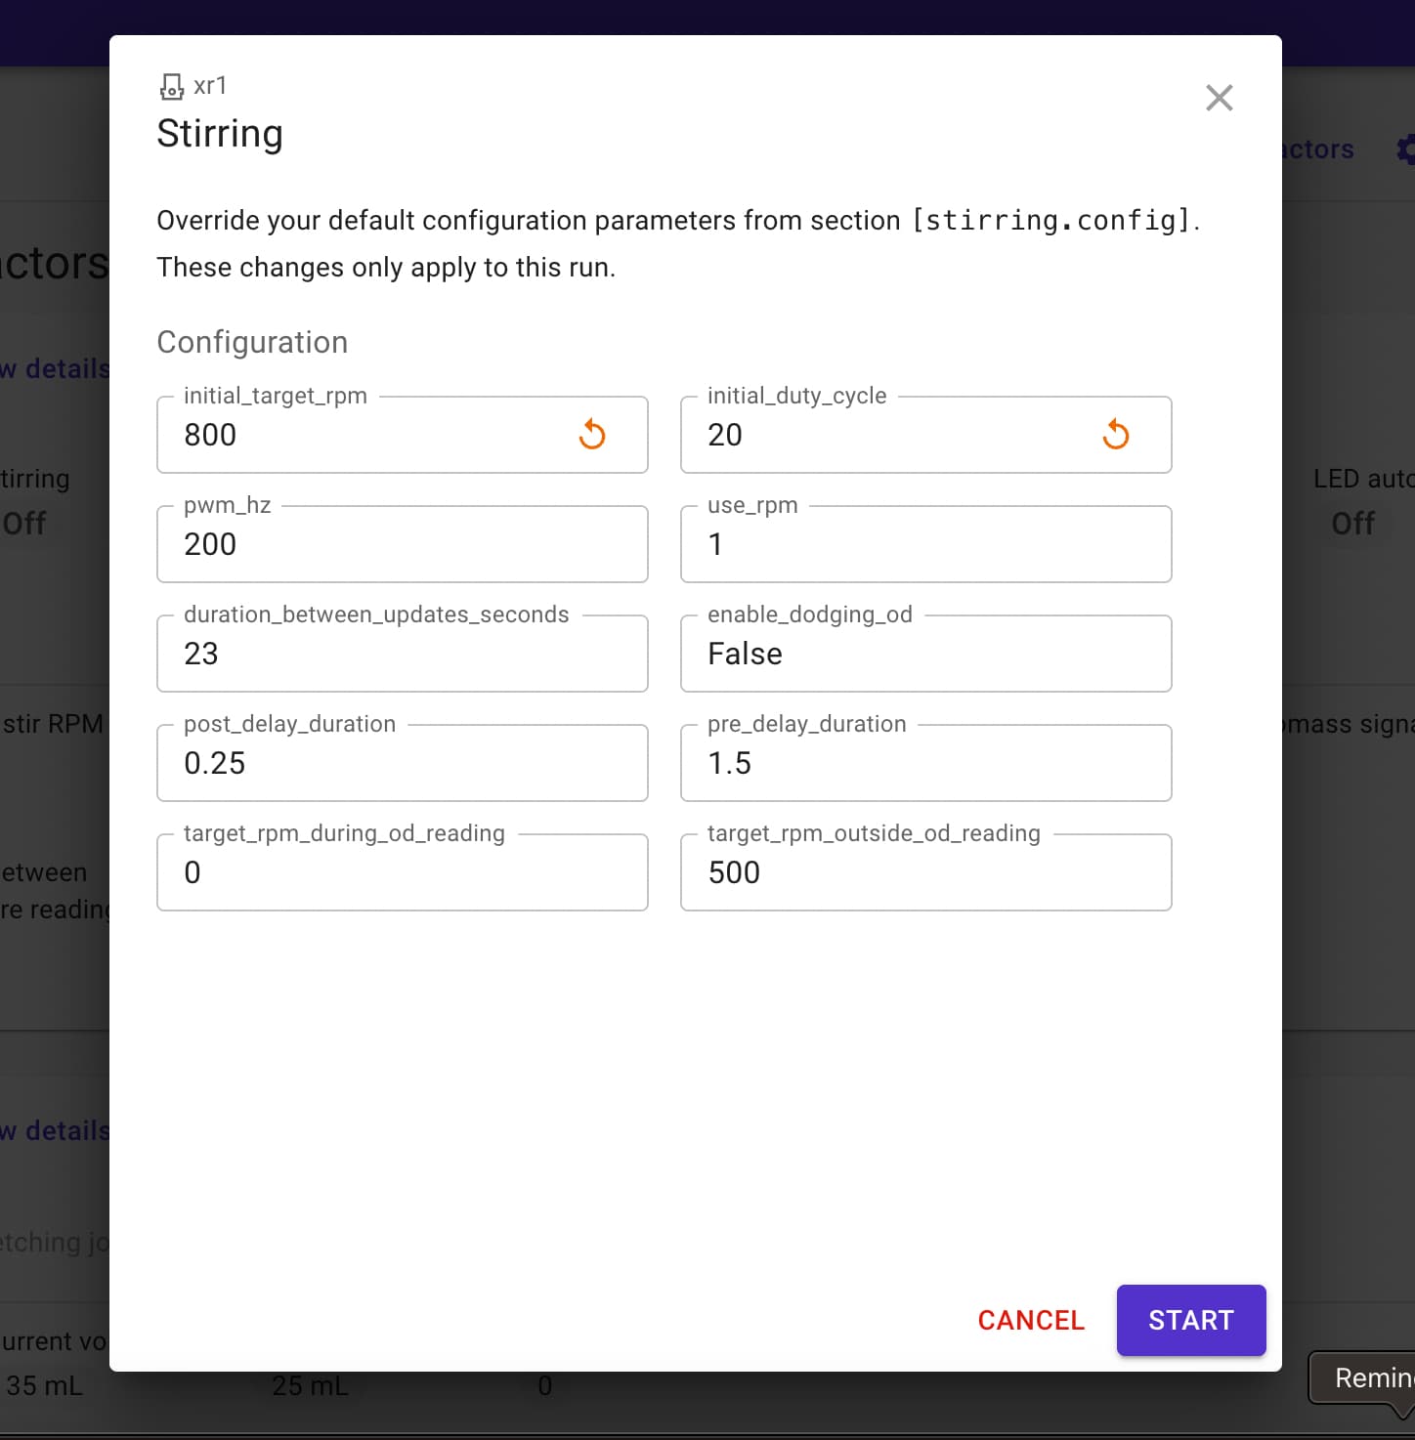This screenshot has width=1415, height=1440.
Task: Click the stirring.config description text
Action: 677,222
